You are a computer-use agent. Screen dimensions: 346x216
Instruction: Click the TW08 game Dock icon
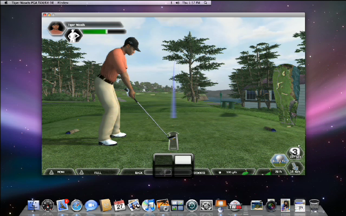(x=235, y=206)
